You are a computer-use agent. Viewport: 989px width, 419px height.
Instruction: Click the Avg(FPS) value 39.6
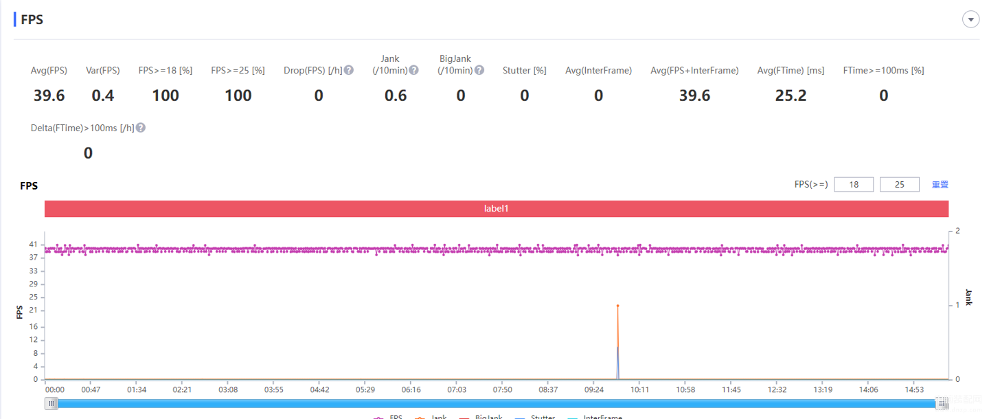click(49, 95)
